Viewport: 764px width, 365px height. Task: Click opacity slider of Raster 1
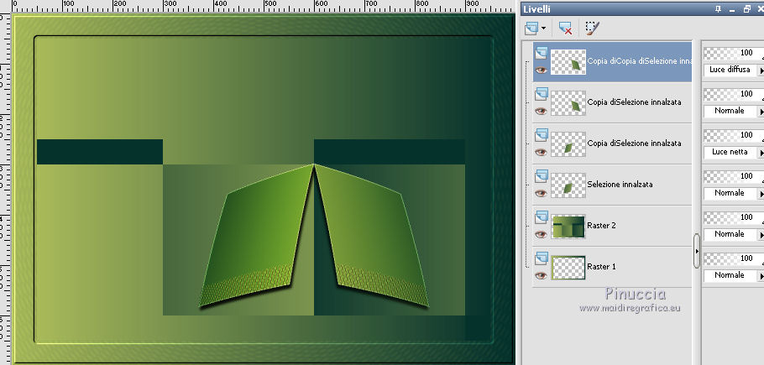pyautogui.click(x=733, y=258)
